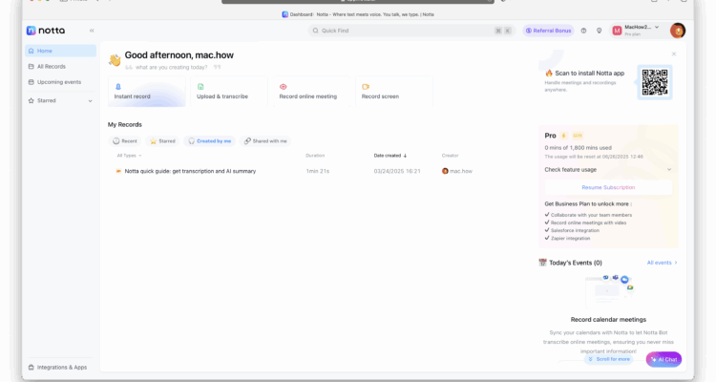Select the Shared with me tab
The width and height of the screenshot is (716, 382).
tap(265, 141)
